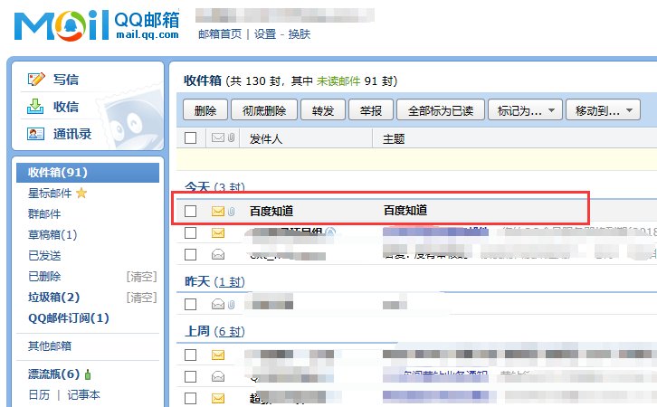Click the star icon next to 星标邮件
657x407 pixels.
coord(81,193)
